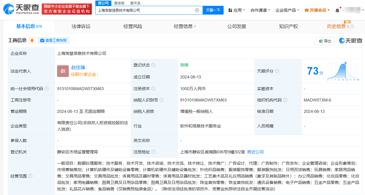Select the 查公司 search tab
Image resolution: width=365 pixels, height=195 pixels.
[x=103, y=3]
